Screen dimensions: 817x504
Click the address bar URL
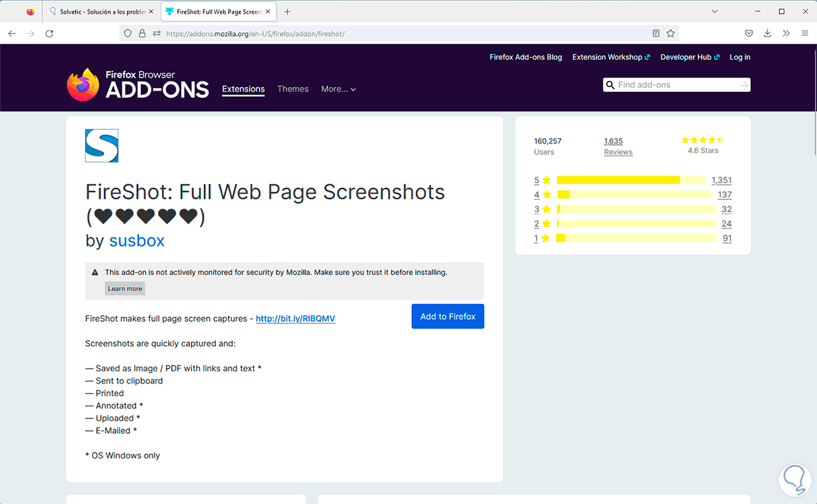[255, 33]
